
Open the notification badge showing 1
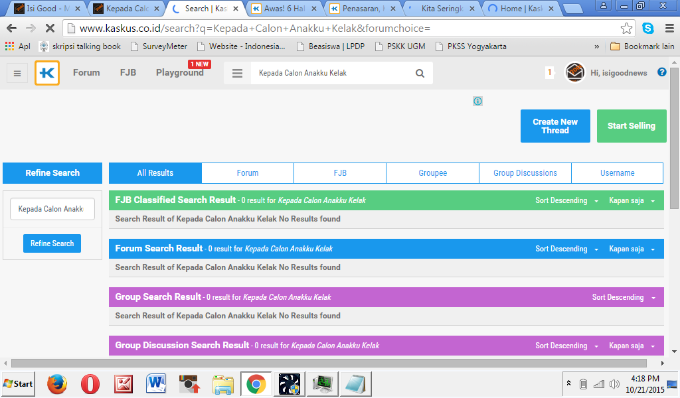(549, 72)
